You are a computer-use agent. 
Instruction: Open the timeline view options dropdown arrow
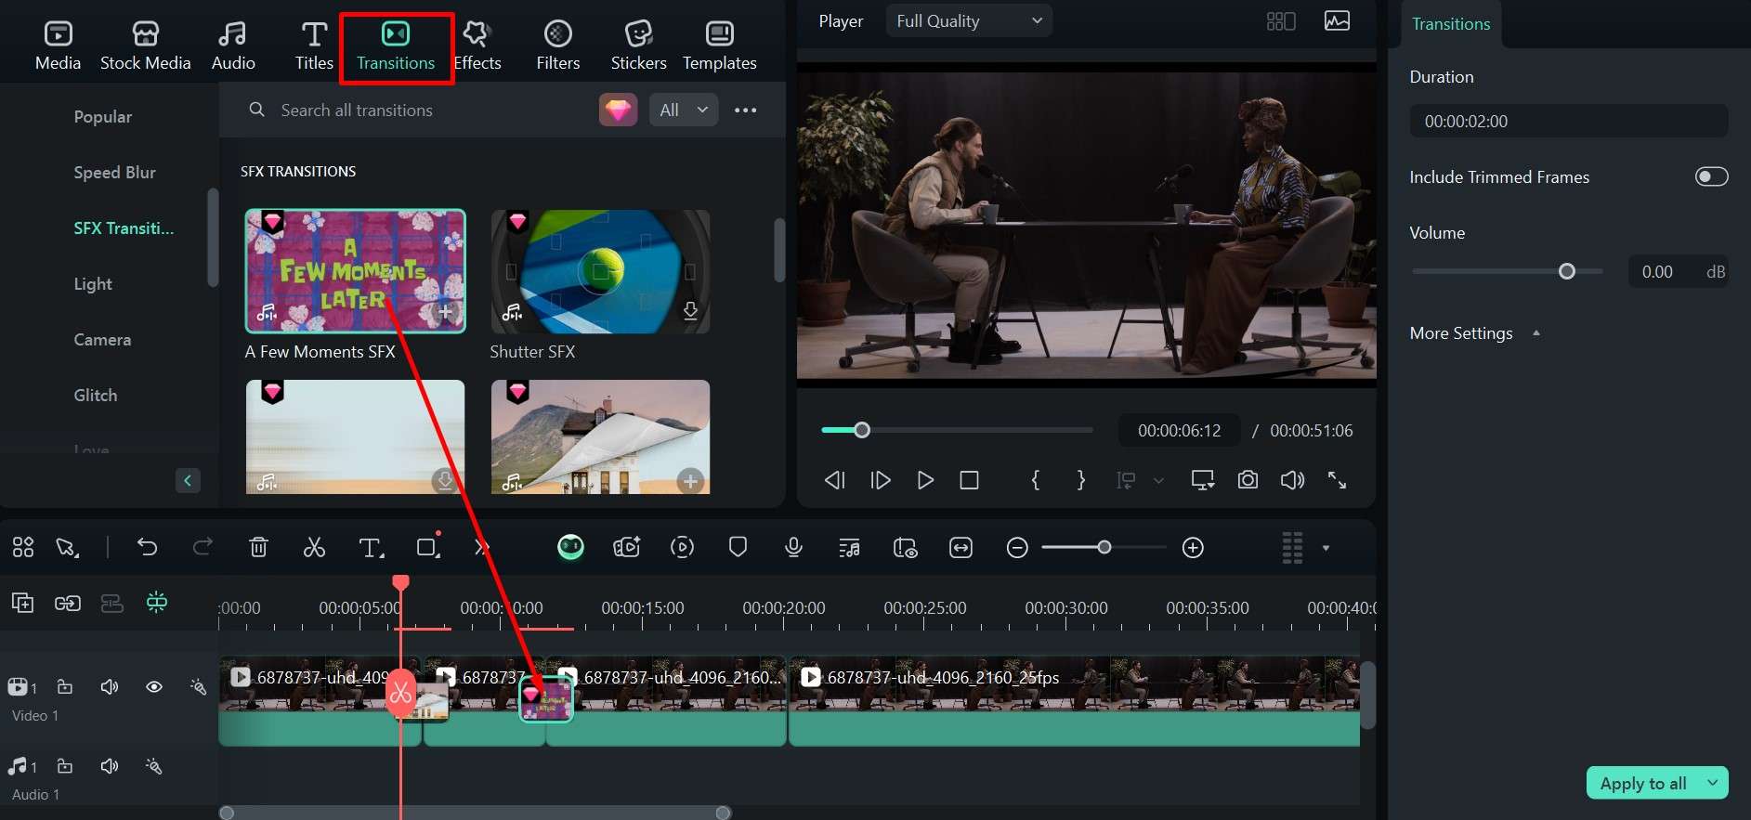[x=1326, y=548]
